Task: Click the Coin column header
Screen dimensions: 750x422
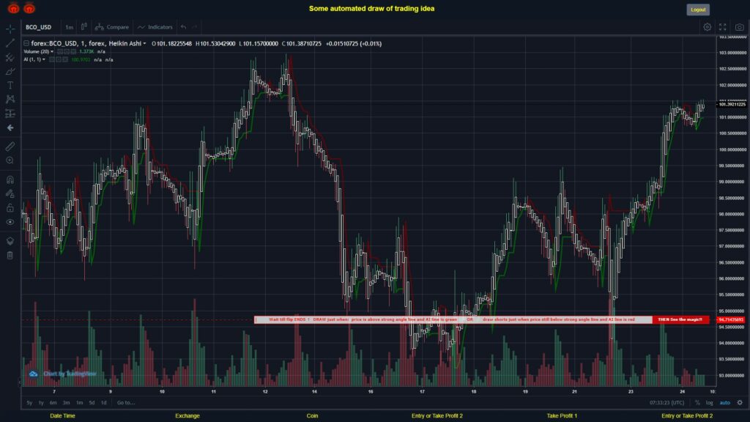Action: coord(312,416)
